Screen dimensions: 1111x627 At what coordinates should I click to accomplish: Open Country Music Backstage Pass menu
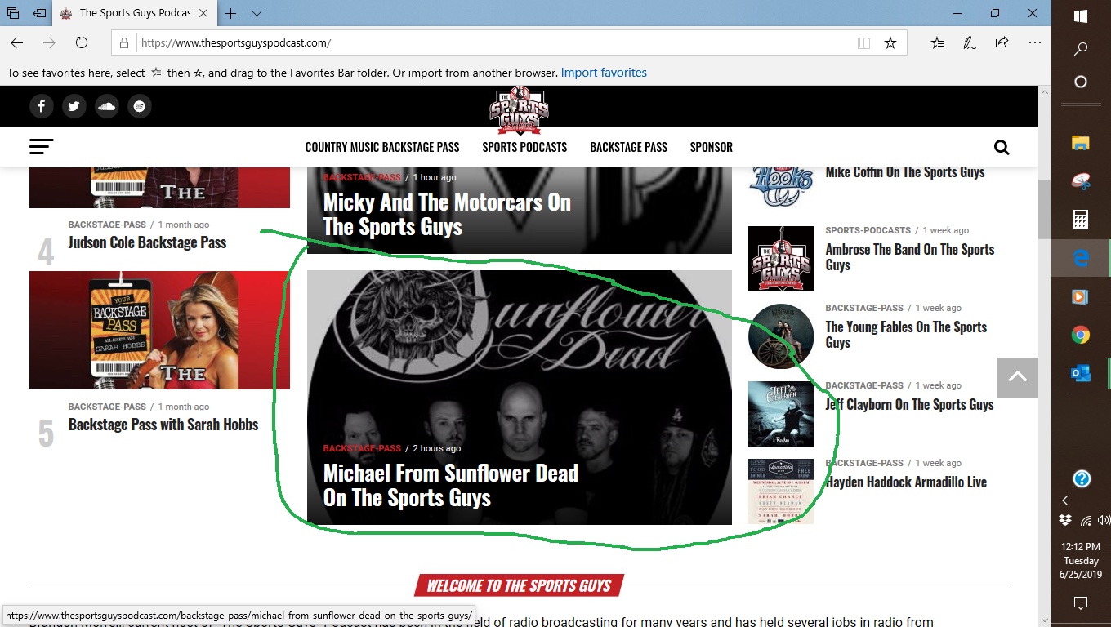[x=382, y=148]
